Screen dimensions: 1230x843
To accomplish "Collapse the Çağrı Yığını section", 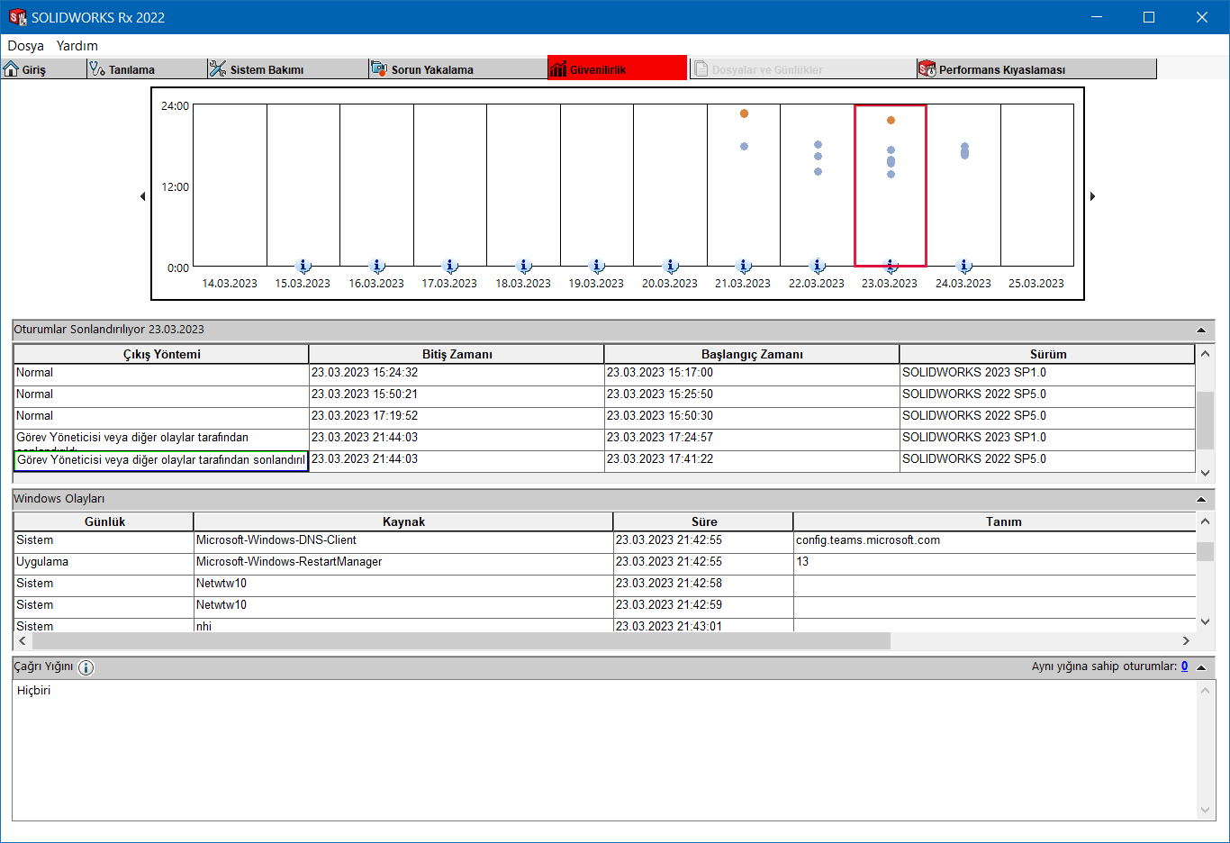I will pos(1201,667).
